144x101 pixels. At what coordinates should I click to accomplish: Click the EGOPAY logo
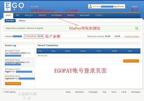click(14, 6)
